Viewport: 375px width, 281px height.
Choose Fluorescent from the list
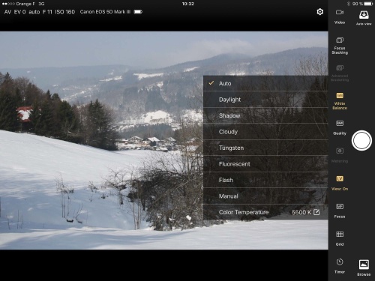click(x=265, y=164)
